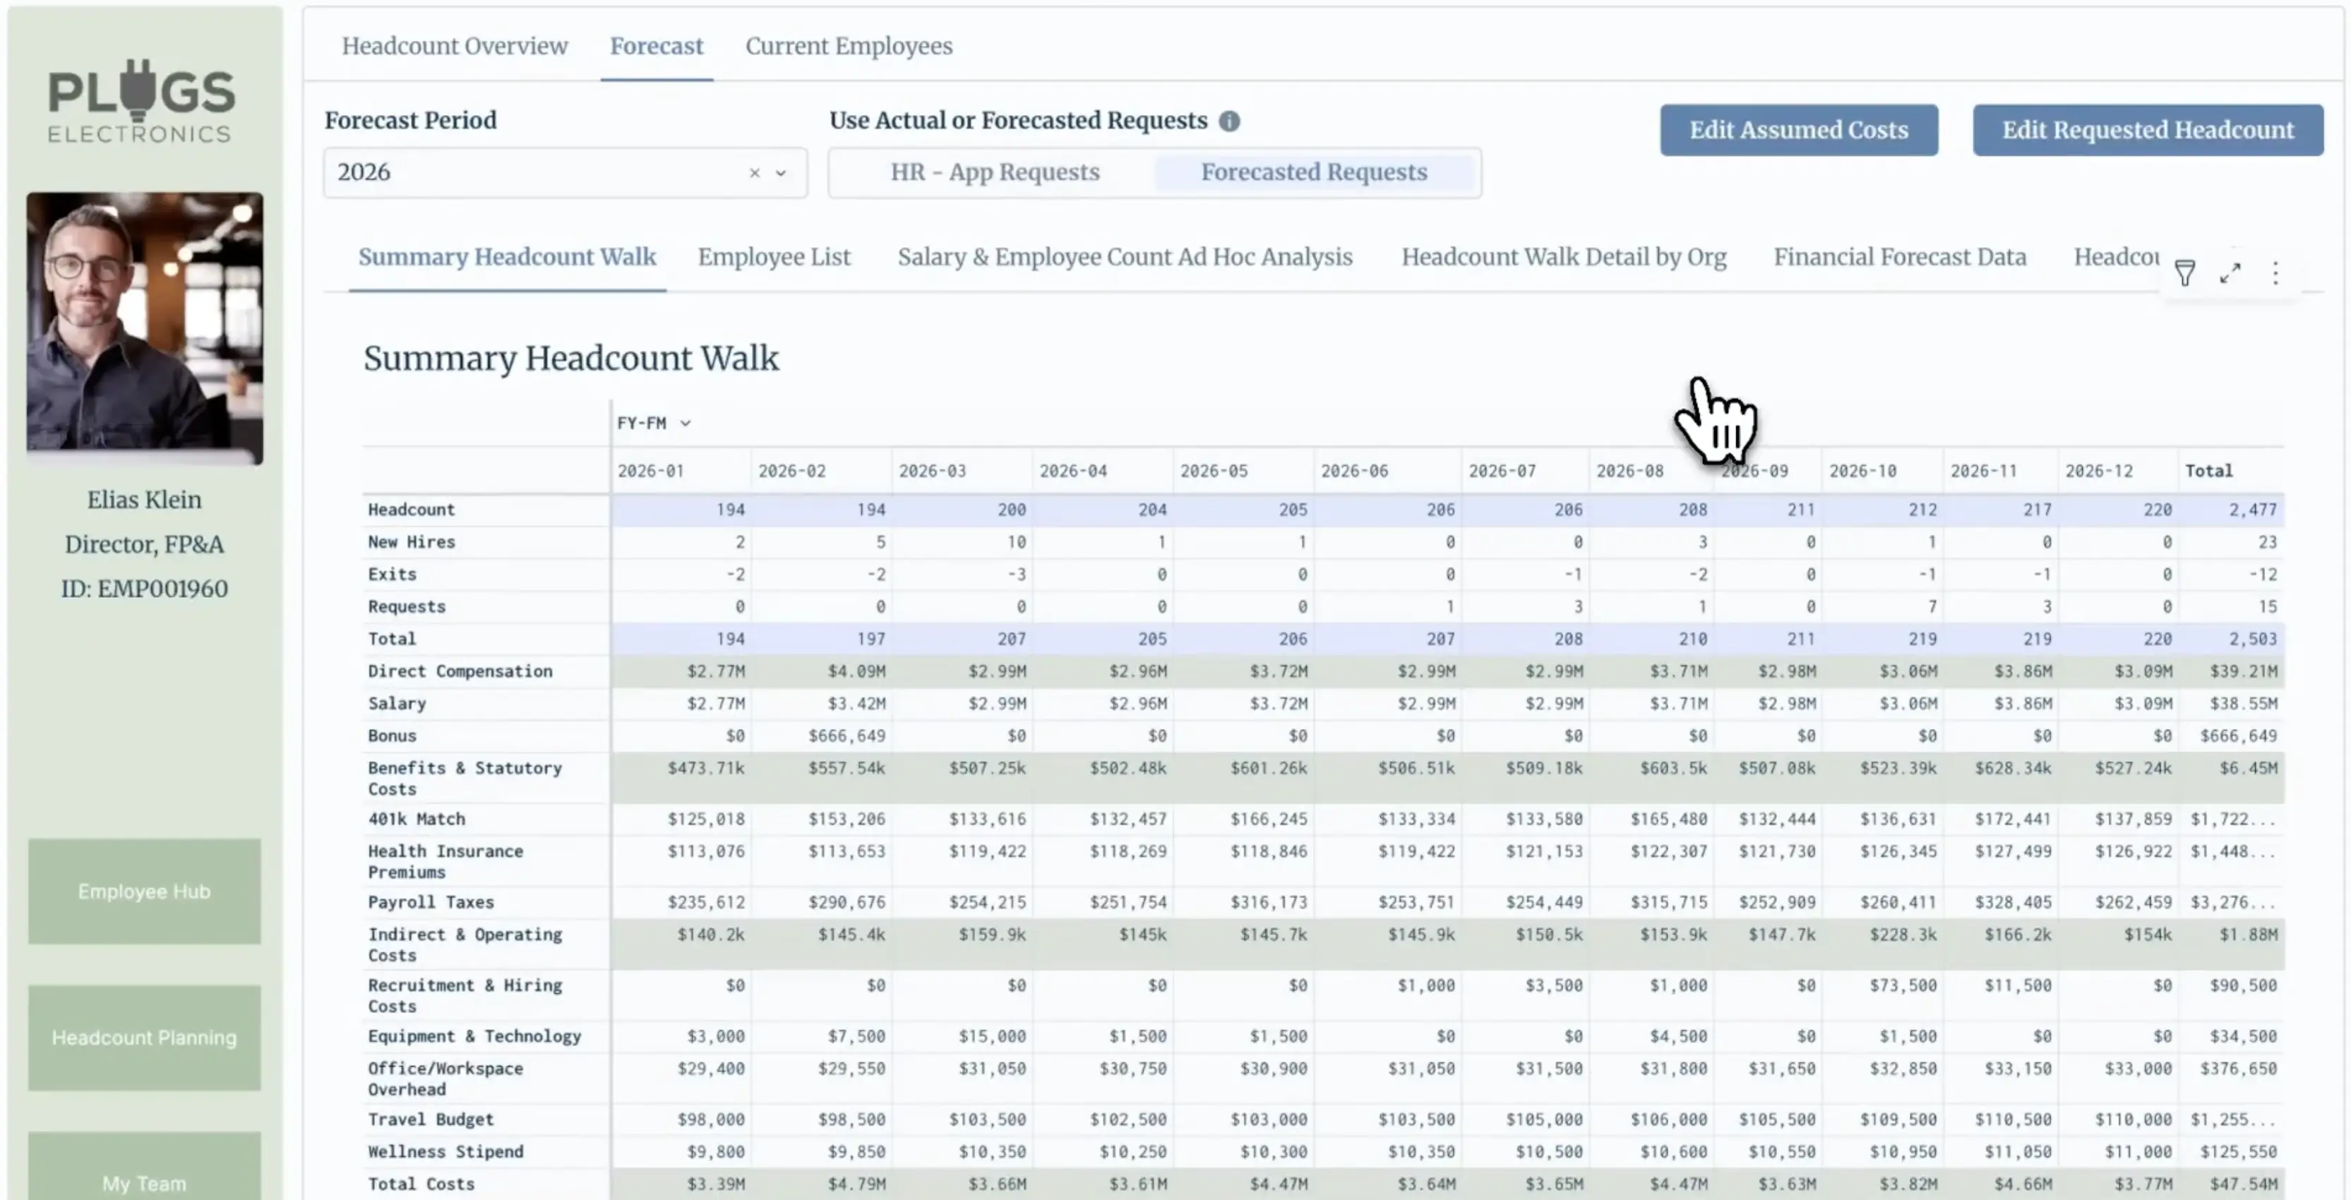Open the filter icon above the table

[x=2185, y=273]
